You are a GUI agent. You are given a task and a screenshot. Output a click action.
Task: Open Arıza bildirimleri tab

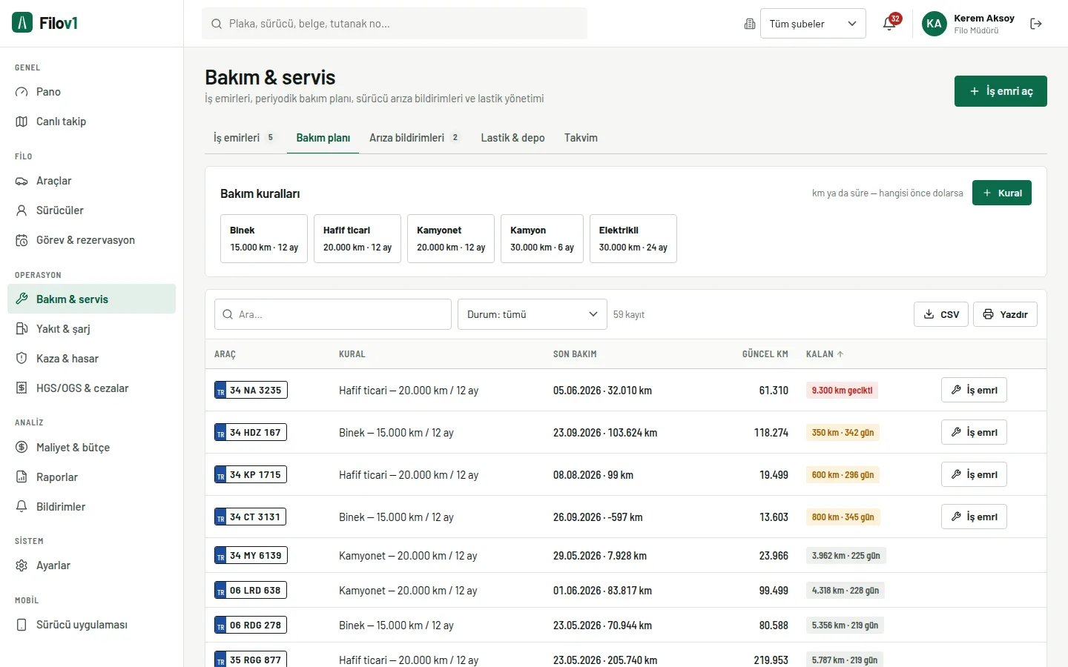[415, 138]
